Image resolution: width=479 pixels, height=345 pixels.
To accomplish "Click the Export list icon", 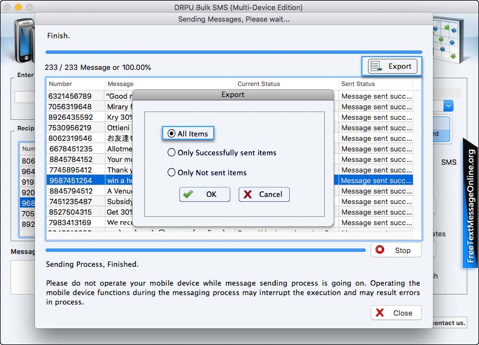I will [x=376, y=66].
